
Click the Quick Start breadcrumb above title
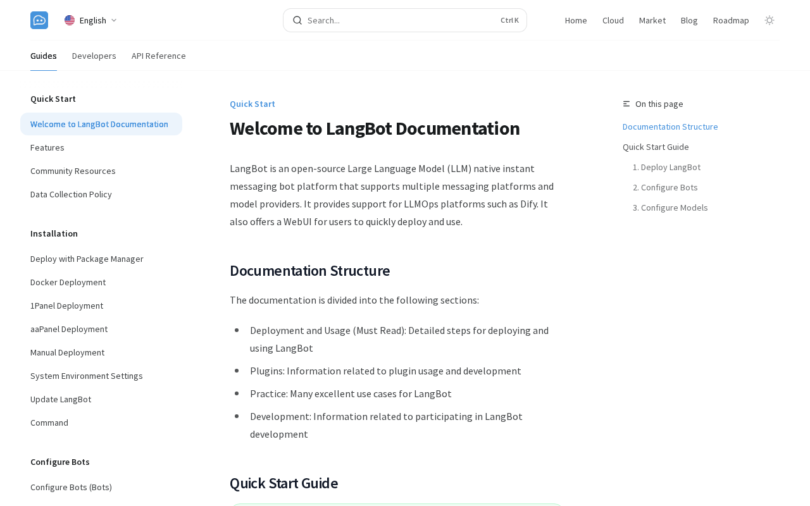(252, 104)
